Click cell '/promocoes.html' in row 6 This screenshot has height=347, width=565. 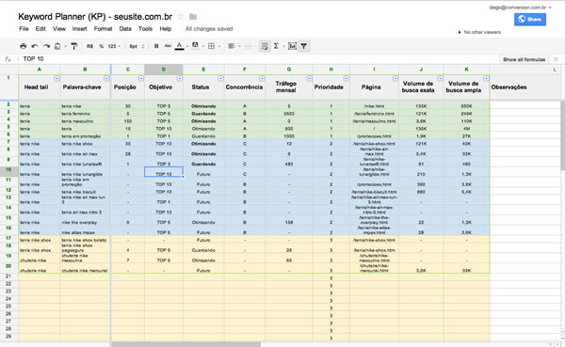[374, 136]
